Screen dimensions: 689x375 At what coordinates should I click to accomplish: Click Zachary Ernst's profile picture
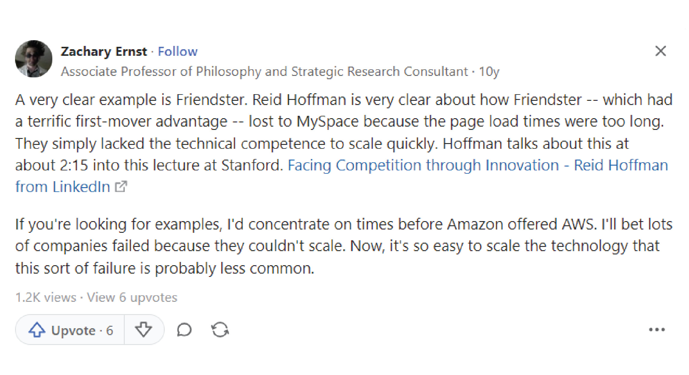coord(34,59)
